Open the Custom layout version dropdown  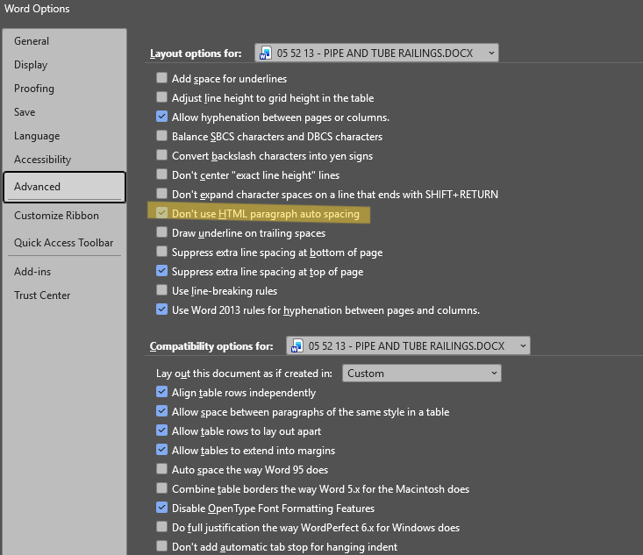(x=422, y=373)
